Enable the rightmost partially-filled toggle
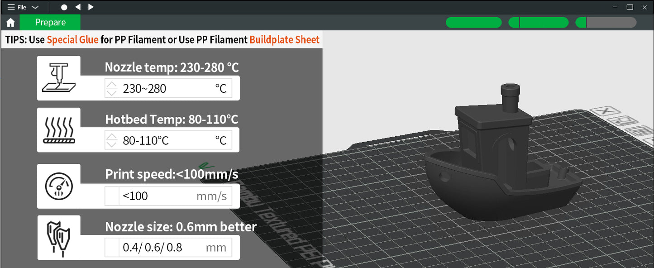The width and height of the screenshot is (654, 268). click(606, 21)
